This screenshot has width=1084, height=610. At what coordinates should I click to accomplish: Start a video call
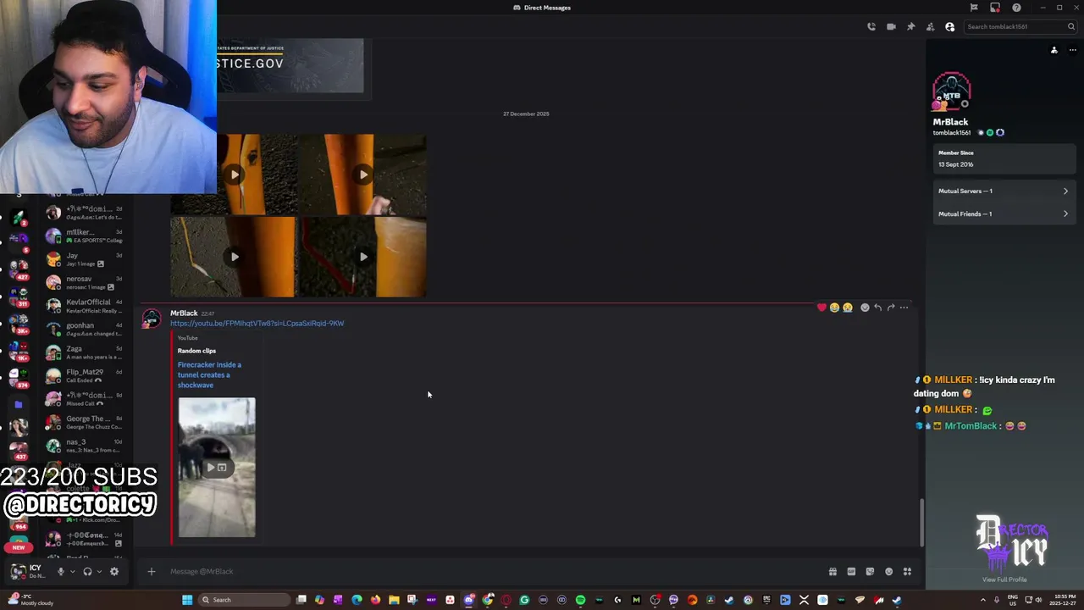pyautogui.click(x=891, y=26)
